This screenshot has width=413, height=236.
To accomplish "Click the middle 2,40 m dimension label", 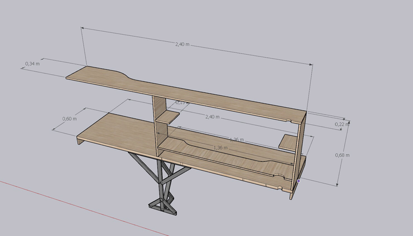I will tap(212, 117).
